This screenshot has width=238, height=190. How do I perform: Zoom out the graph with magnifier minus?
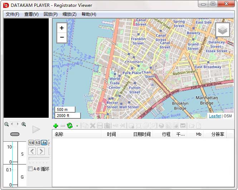point(6,124)
